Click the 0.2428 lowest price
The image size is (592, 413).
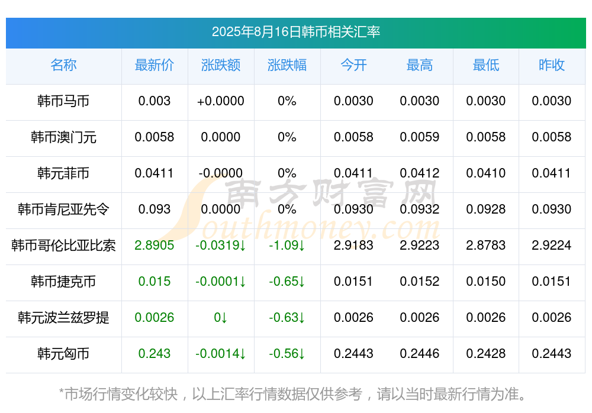click(486, 354)
